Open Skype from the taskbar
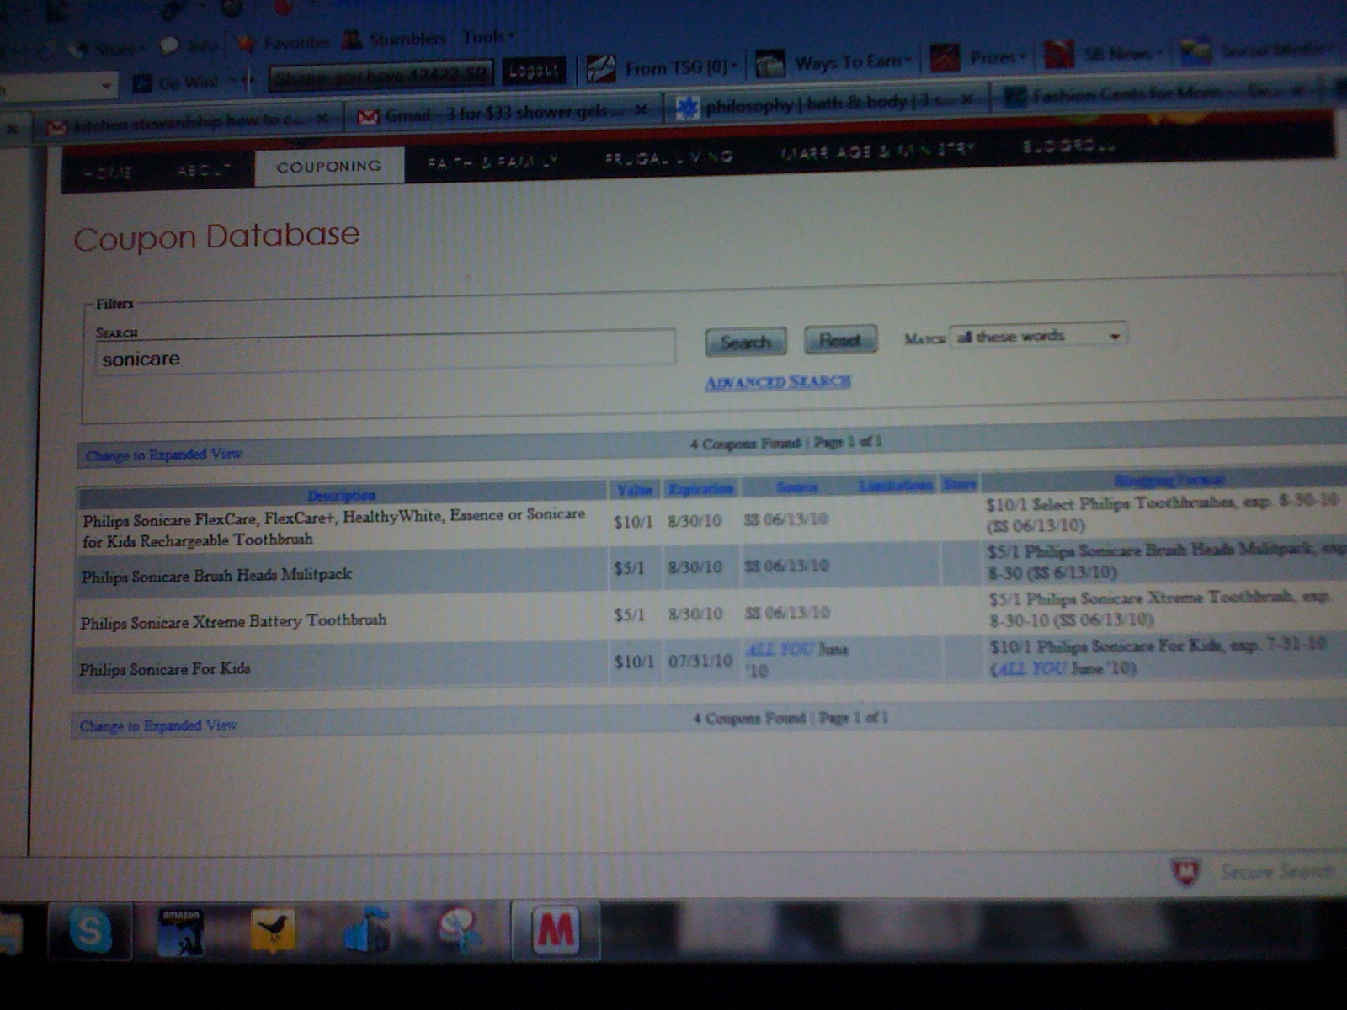The image size is (1347, 1010). pyautogui.click(x=90, y=930)
